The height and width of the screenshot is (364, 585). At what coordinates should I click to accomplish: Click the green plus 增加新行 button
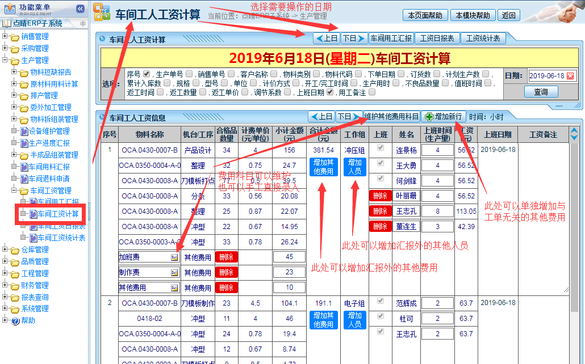click(443, 117)
